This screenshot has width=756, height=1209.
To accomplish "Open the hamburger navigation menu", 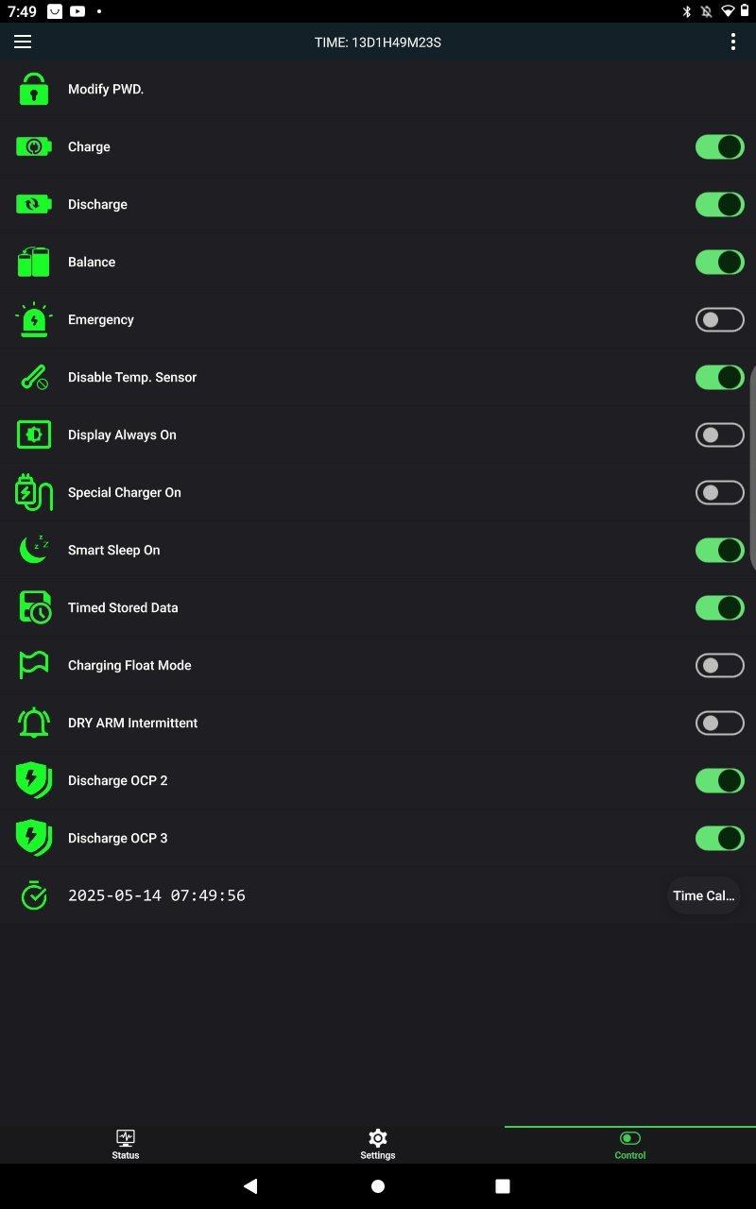I will click(23, 42).
